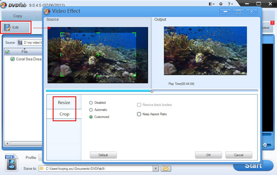The height and width of the screenshot is (175, 277).
Task: Uncheck the Coral Sea Dreaming file checkbox
Action: pos(12,59)
